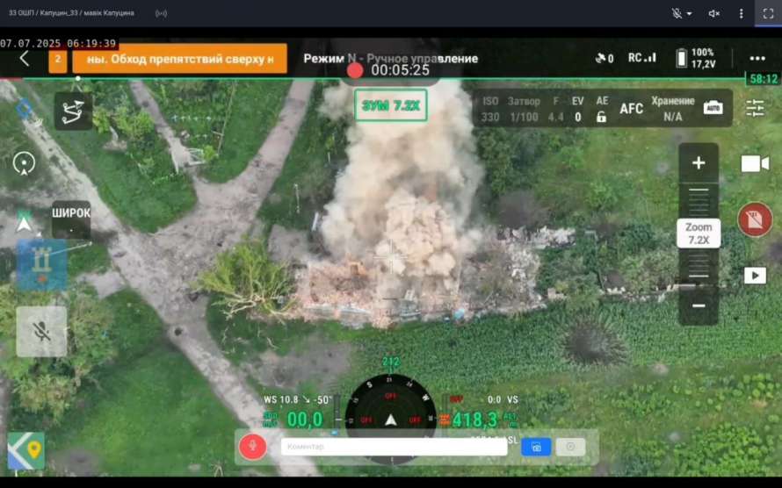Click the gimbal recenter target icon
782x488 pixels.
click(24, 164)
